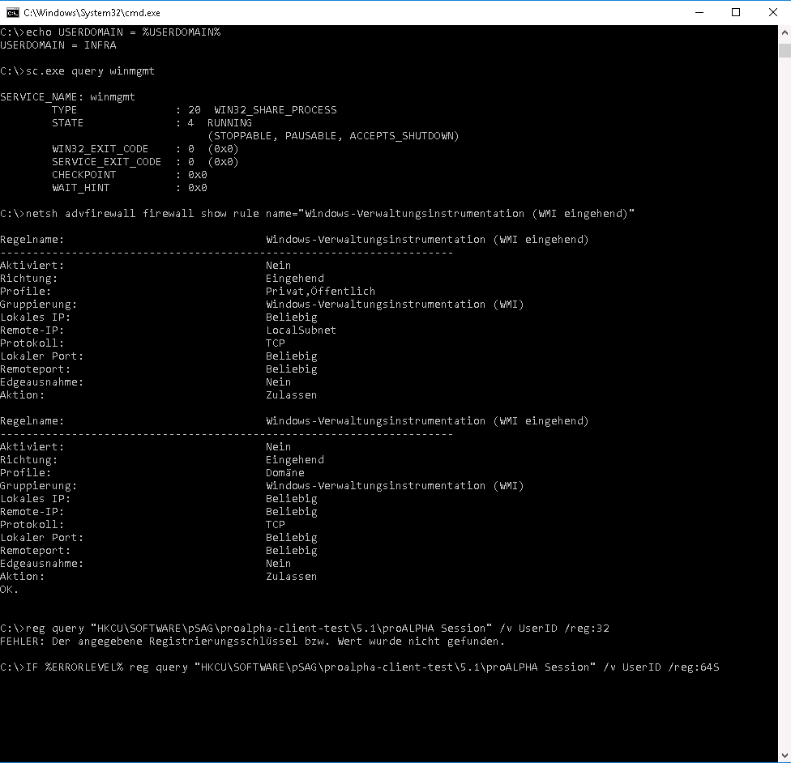The image size is (791, 763).
Task: Click the echo USERDOMAIN command line
Action: (110, 32)
